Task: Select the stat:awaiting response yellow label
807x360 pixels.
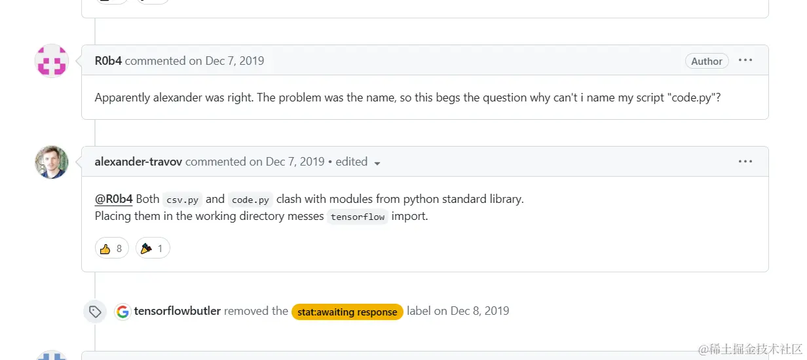Action: (347, 312)
